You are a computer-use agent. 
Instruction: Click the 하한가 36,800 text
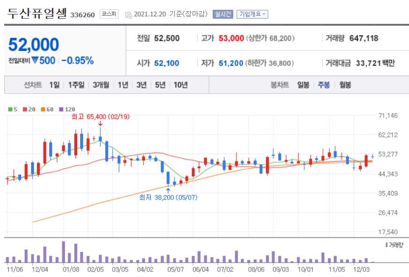coord(269,63)
